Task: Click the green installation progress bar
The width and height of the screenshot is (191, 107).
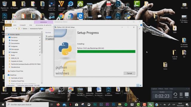Action: (x=106, y=51)
